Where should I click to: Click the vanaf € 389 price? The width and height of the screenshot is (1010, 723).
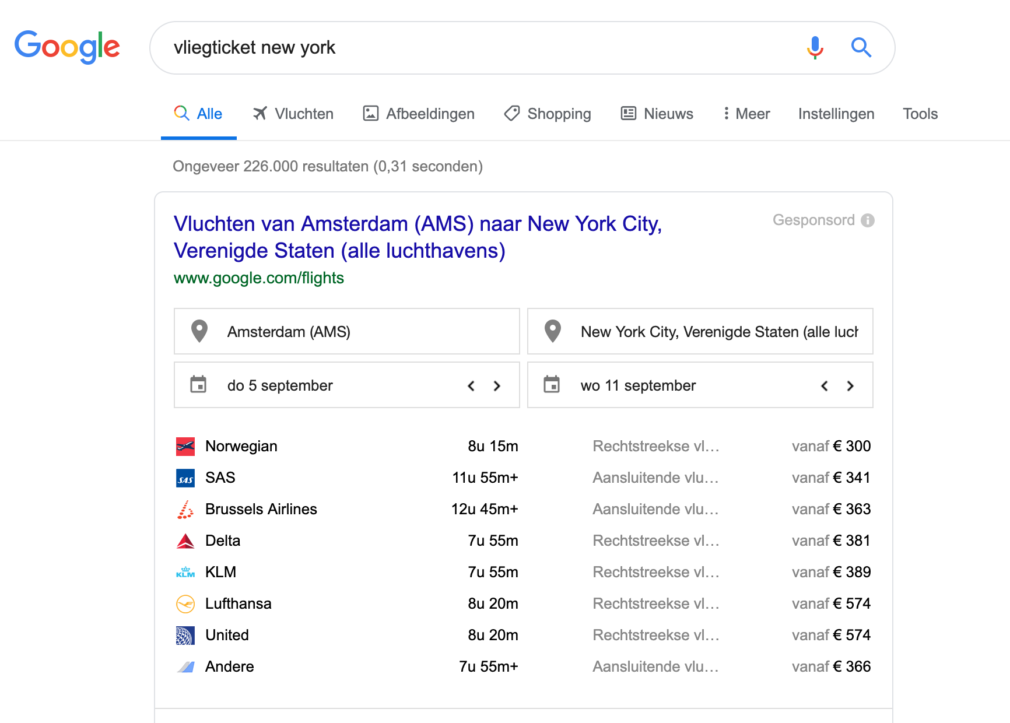point(831,573)
